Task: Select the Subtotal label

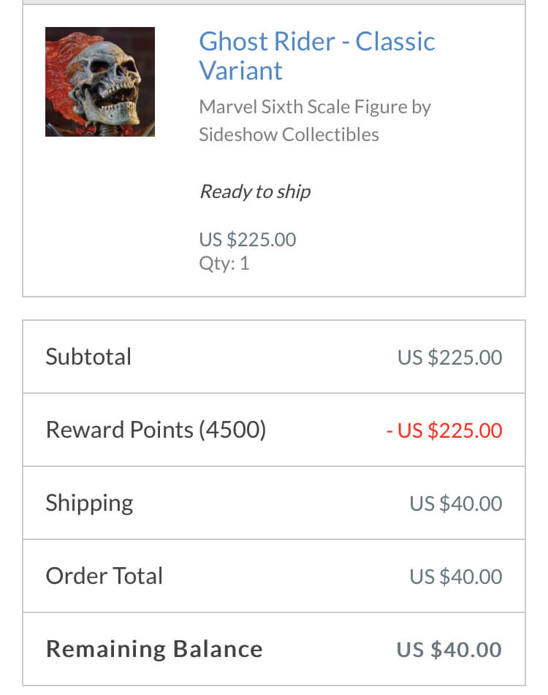Action: [x=88, y=357]
